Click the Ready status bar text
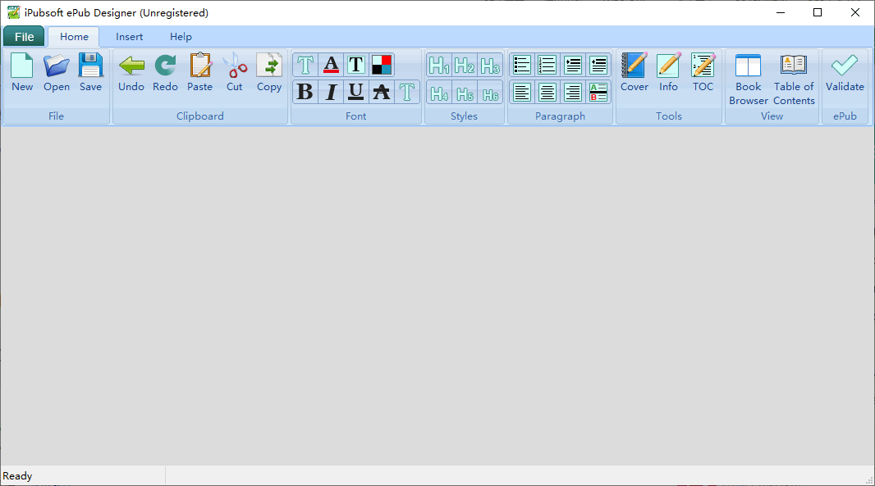 pyautogui.click(x=18, y=476)
